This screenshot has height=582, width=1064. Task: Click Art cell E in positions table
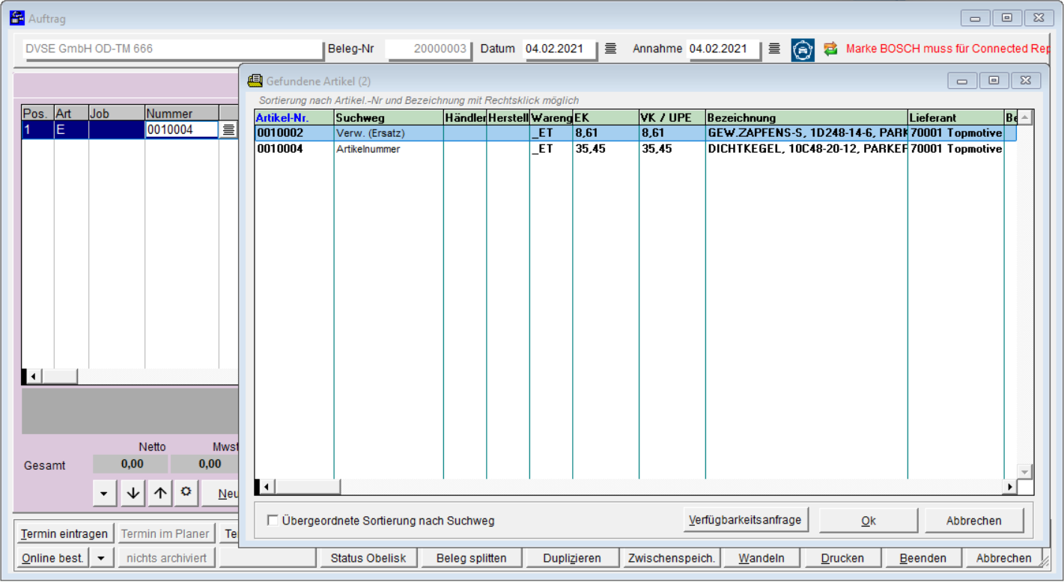[x=71, y=129]
